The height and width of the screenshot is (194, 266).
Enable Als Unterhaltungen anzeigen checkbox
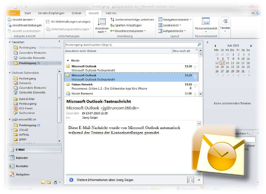click(48, 22)
